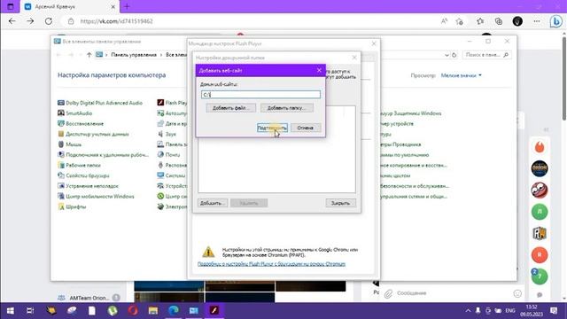Open Звук control panel item
Viewport: 567px width, 319px height.
pyautogui.click(x=167, y=134)
